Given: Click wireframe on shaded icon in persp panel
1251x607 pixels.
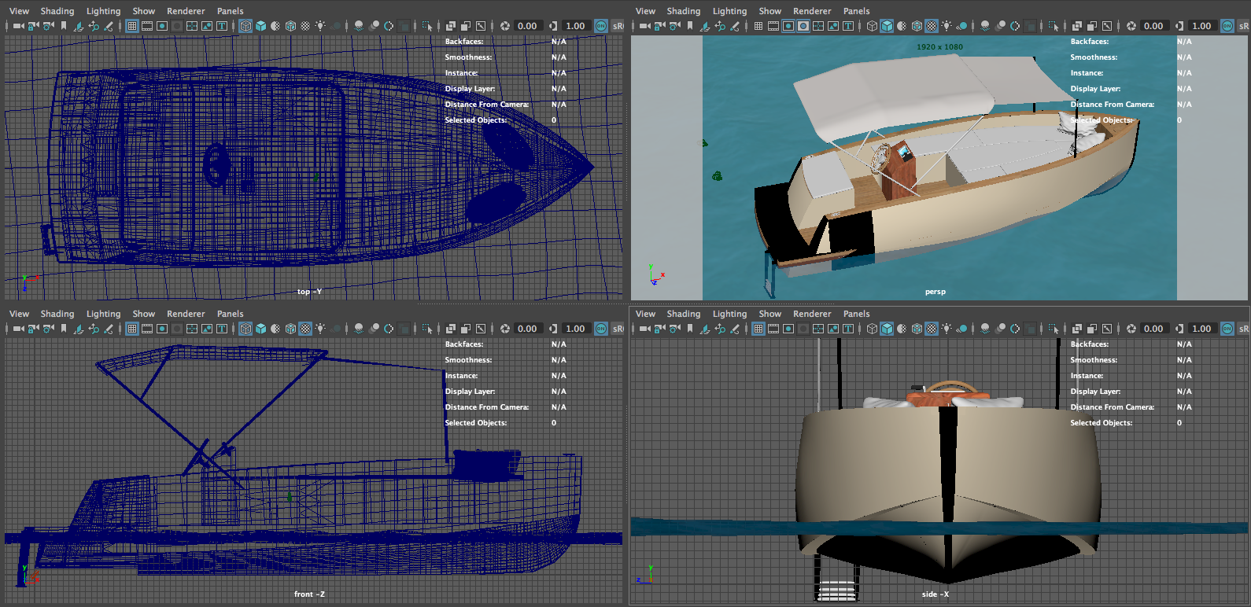Looking at the screenshot, I should (917, 26).
